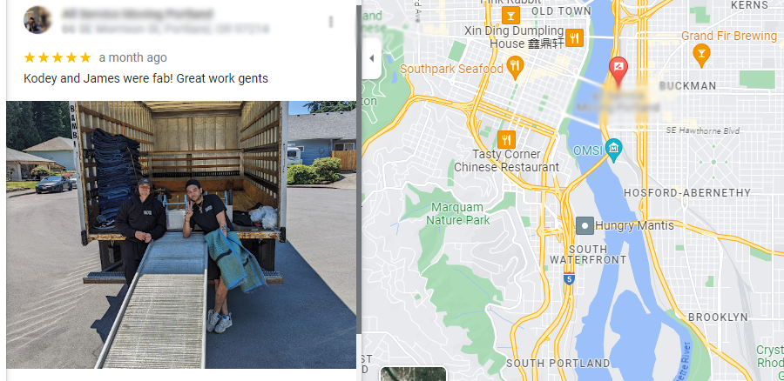784x381 pixels.
Task: Collapse the side panel with arrow
Action: [x=371, y=58]
